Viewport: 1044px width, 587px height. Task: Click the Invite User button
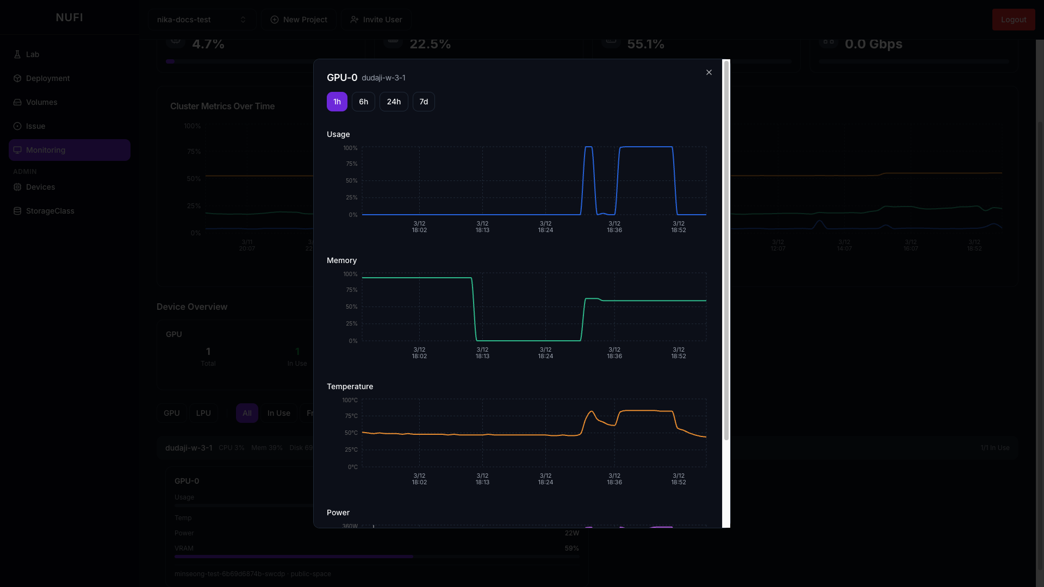pyautogui.click(x=376, y=20)
